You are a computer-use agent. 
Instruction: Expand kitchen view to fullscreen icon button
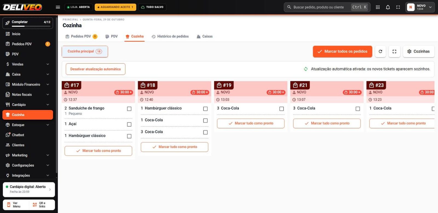click(394, 51)
